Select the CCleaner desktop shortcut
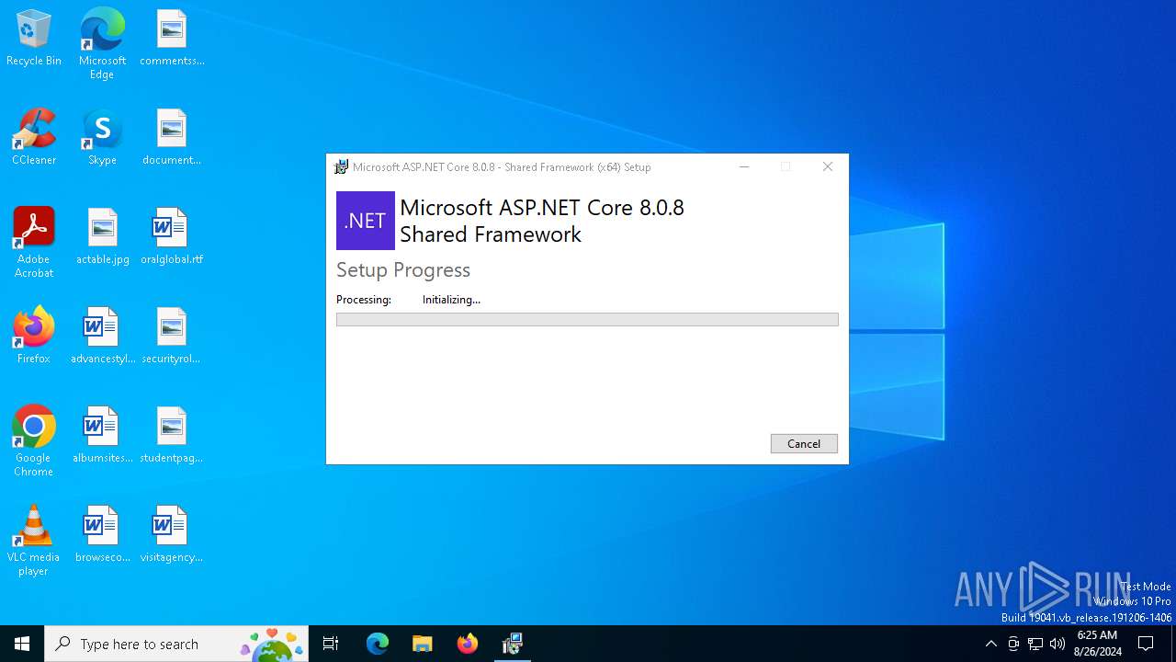Viewport: 1176px width, 662px height. tap(34, 138)
